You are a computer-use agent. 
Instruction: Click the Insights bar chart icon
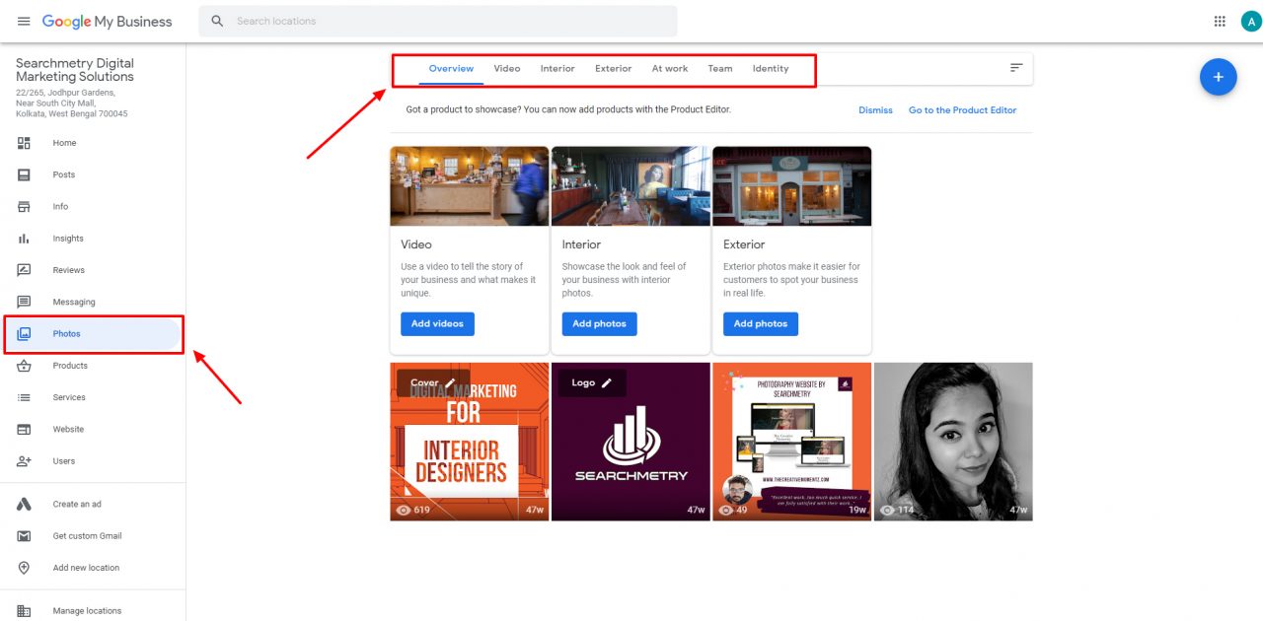coord(25,239)
